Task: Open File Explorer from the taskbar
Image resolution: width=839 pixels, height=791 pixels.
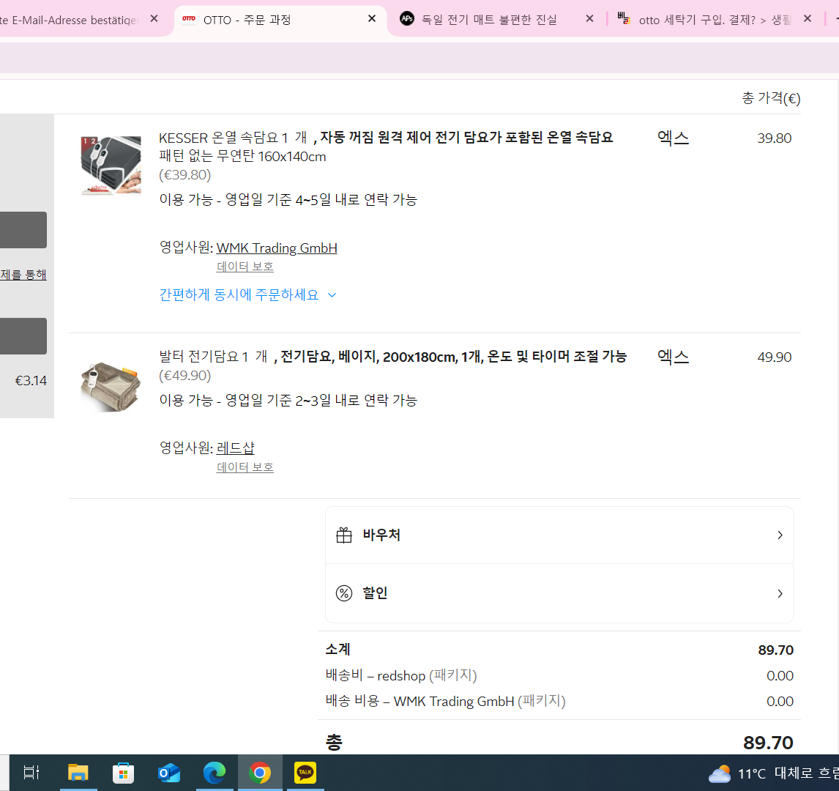Action: tap(78, 773)
